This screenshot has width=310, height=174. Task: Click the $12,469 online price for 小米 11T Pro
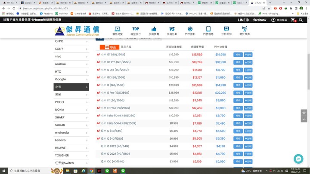[197, 108]
